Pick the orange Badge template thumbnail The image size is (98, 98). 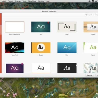(41, 47)
